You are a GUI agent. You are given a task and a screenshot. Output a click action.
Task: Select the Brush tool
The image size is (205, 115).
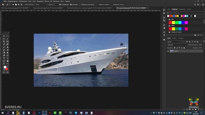coord(4,47)
